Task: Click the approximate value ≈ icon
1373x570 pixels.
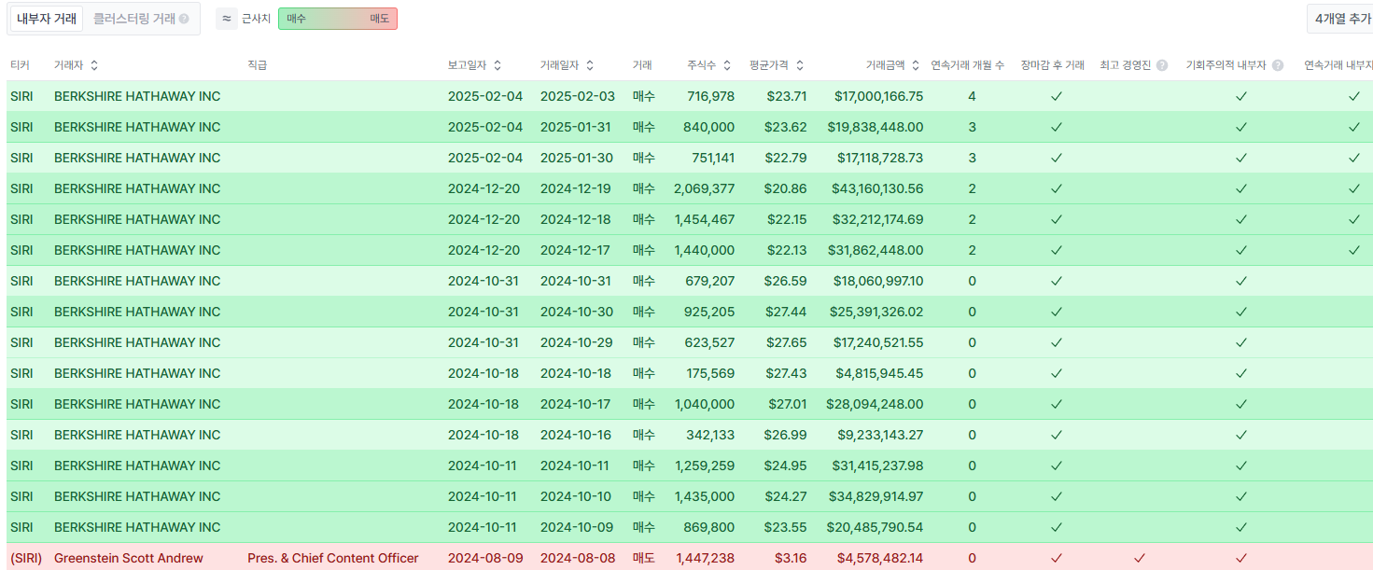Action: tap(227, 19)
